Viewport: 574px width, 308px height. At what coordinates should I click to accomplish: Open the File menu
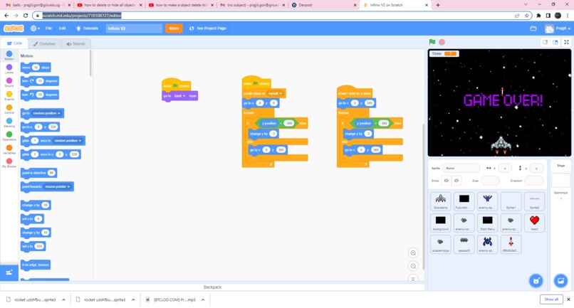pos(48,28)
